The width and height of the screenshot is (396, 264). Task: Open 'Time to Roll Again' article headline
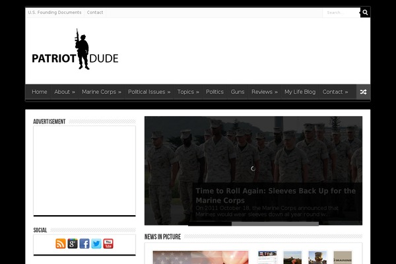[x=275, y=195]
